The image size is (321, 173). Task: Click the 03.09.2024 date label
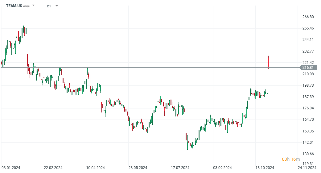(222, 168)
